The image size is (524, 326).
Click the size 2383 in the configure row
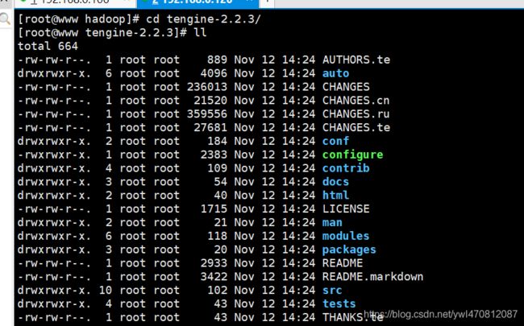tap(214, 155)
